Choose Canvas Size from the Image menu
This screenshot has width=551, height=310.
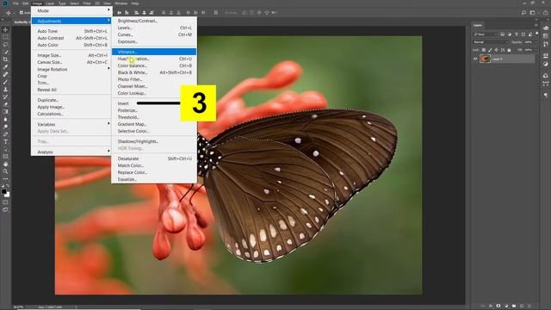tap(71, 62)
